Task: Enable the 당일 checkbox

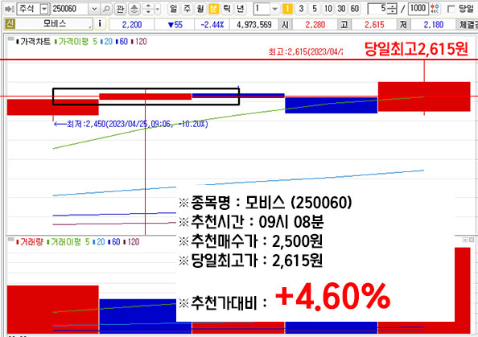Action: coord(451,9)
